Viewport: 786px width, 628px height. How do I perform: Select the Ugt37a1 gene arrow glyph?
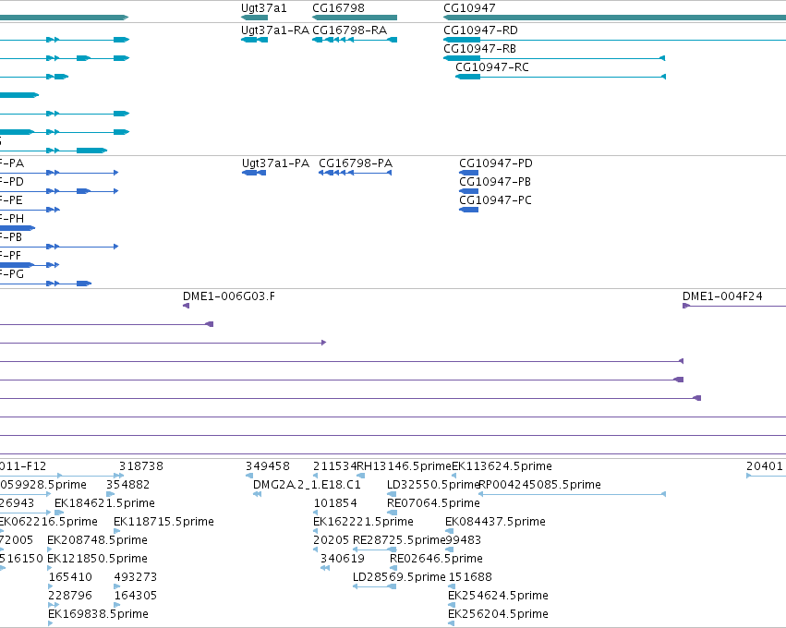(255, 18)
